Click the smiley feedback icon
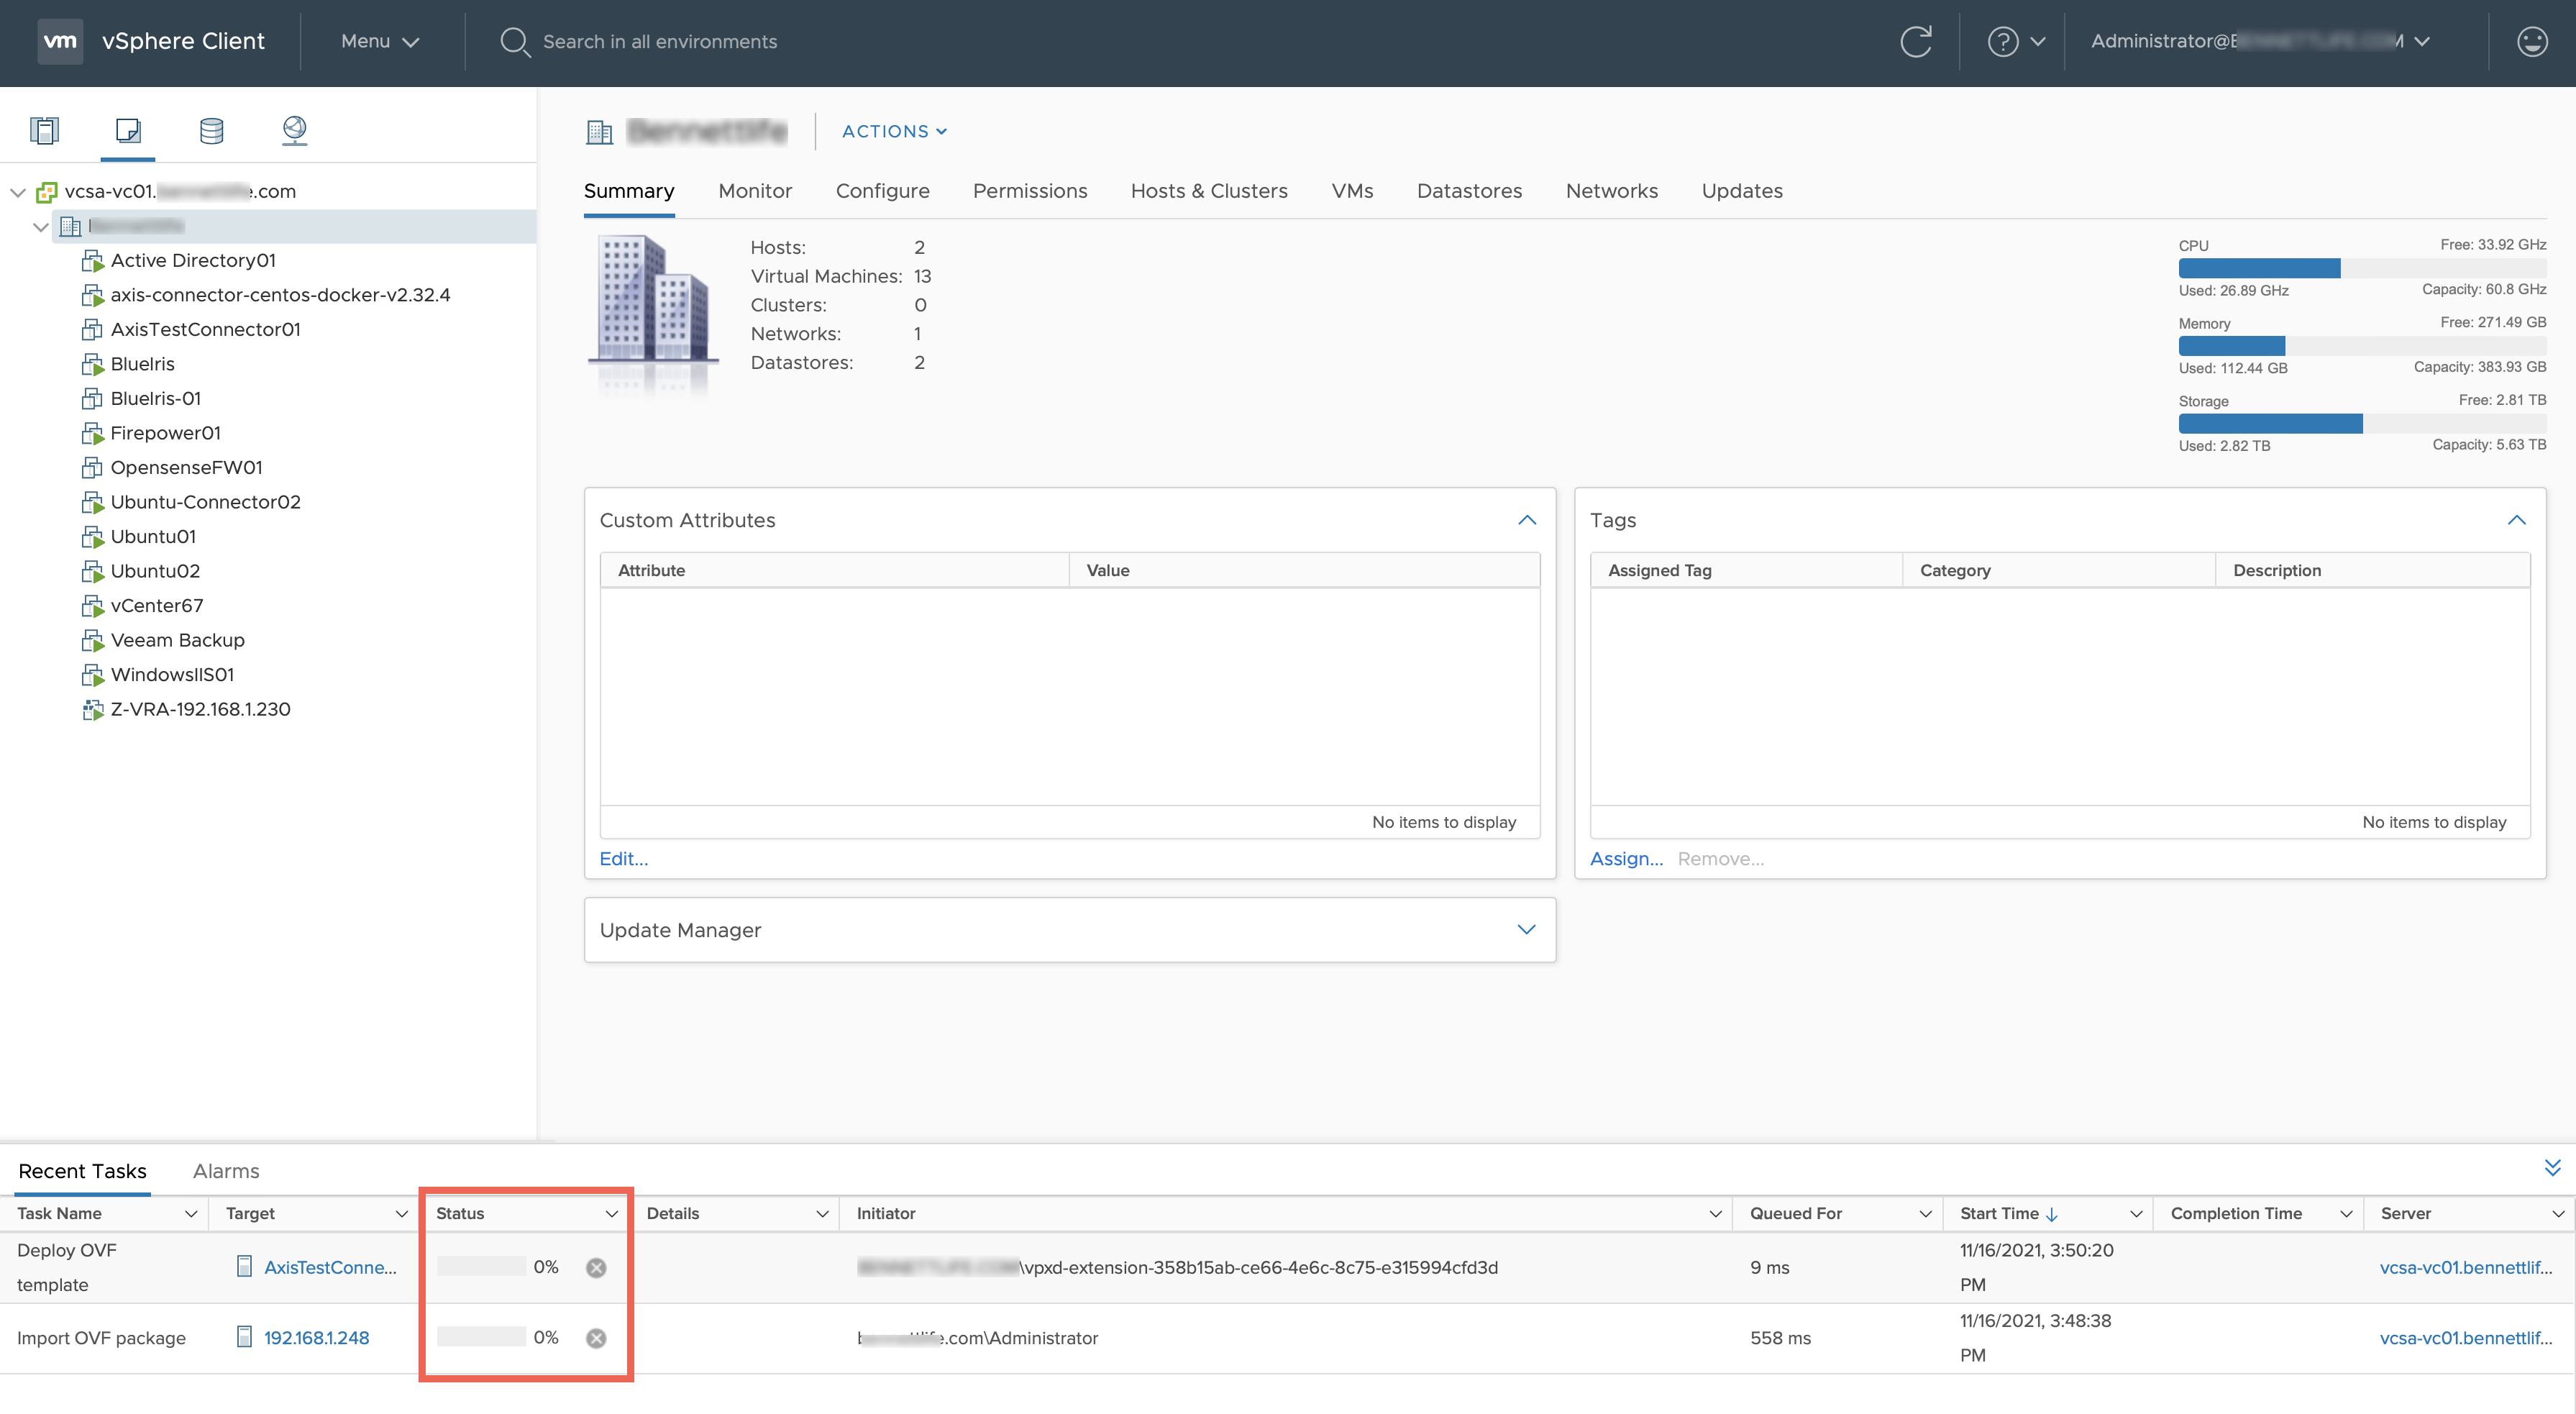 [x=2531, y=42]
